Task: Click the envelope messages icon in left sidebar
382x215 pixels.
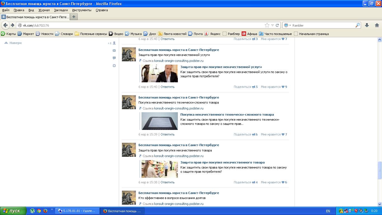Action: [x=114, y=51]
